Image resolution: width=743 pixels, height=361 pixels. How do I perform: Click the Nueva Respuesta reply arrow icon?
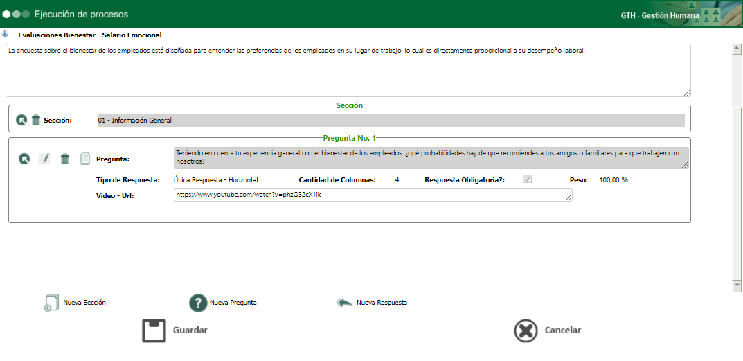click(x=344, y=303)
